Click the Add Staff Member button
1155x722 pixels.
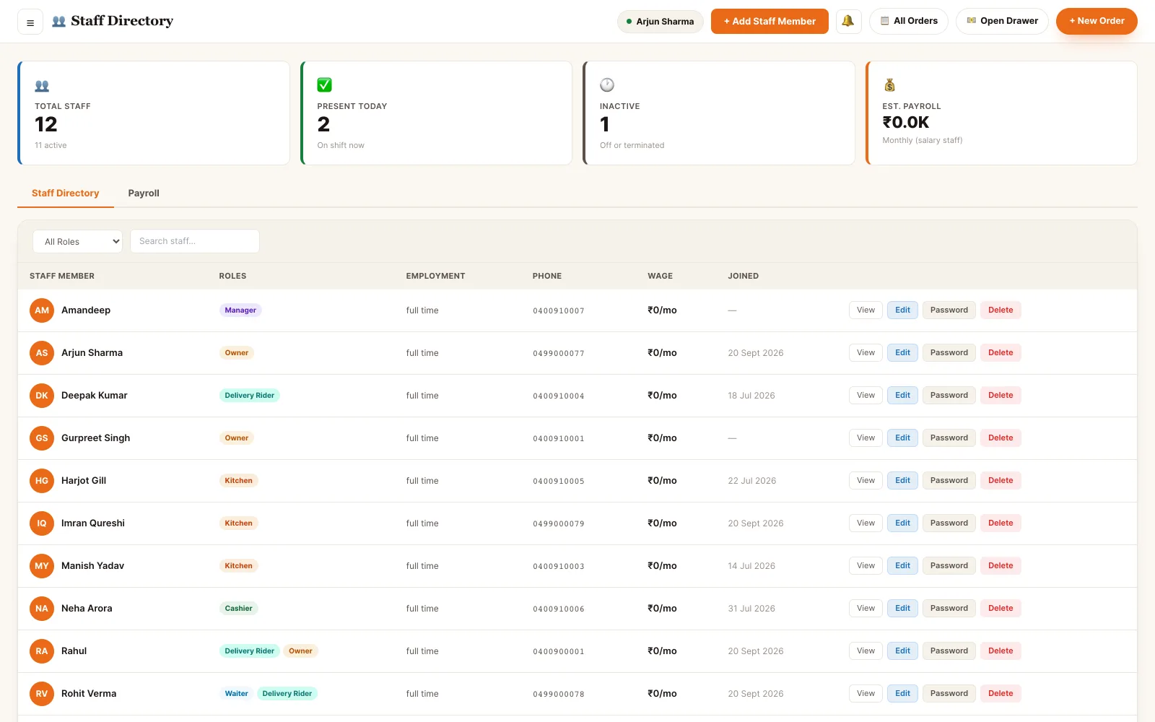[770, 21]
